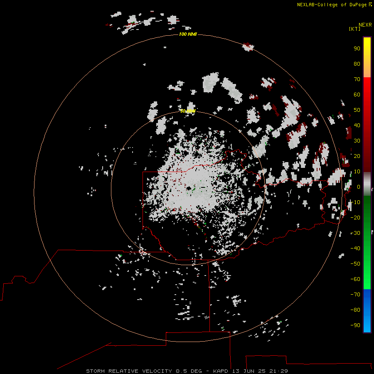The height and width of the screenshot is (374, 374).
Task: Click the 0 value on velocity scale
Action: [x=359, y=187]
